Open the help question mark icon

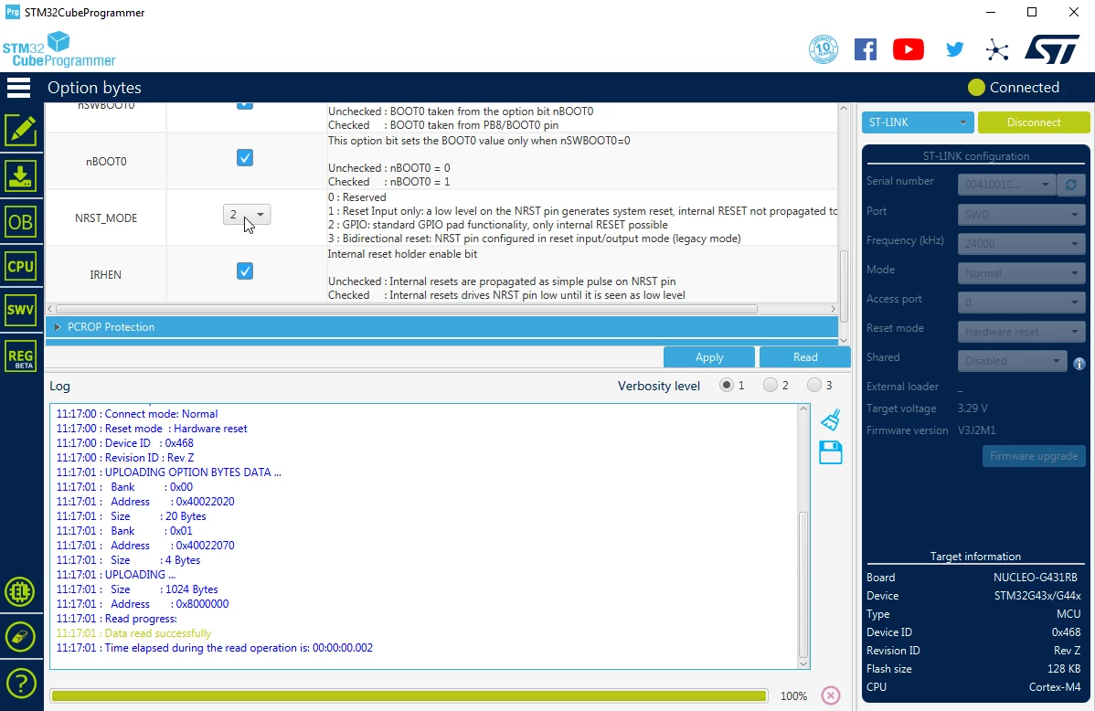tap(21, 683)
